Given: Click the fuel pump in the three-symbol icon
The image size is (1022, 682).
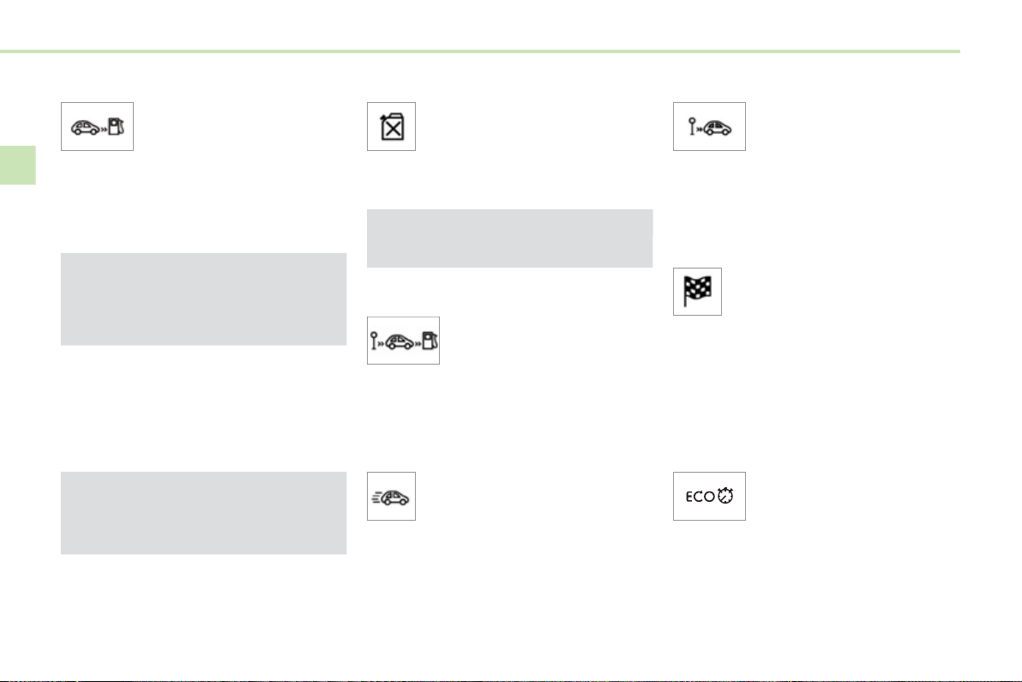Looking at the screenshot, I should tap(428, 341).
